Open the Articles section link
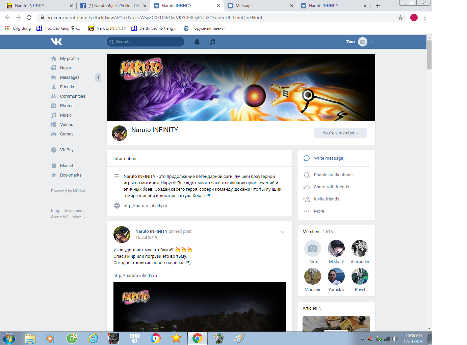Screen dimensions: 467x345 coord(310,308)
